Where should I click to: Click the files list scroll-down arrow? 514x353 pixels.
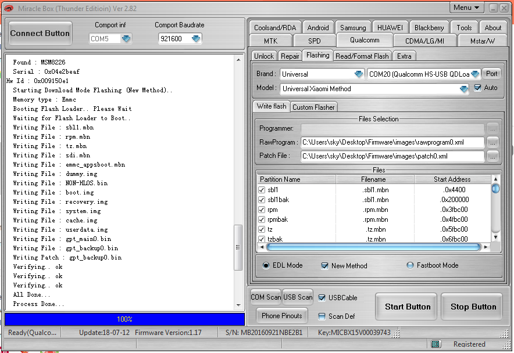click(495, 237)
